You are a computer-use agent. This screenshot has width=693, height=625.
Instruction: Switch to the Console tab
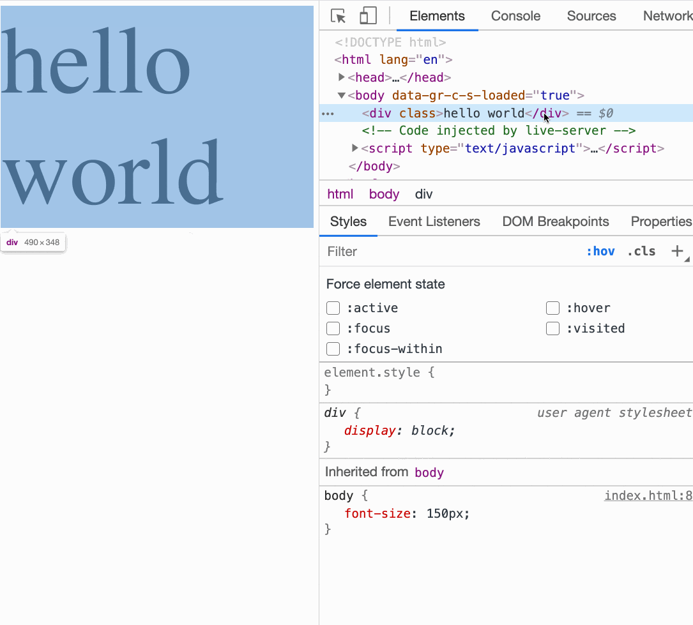pos(515,16)
